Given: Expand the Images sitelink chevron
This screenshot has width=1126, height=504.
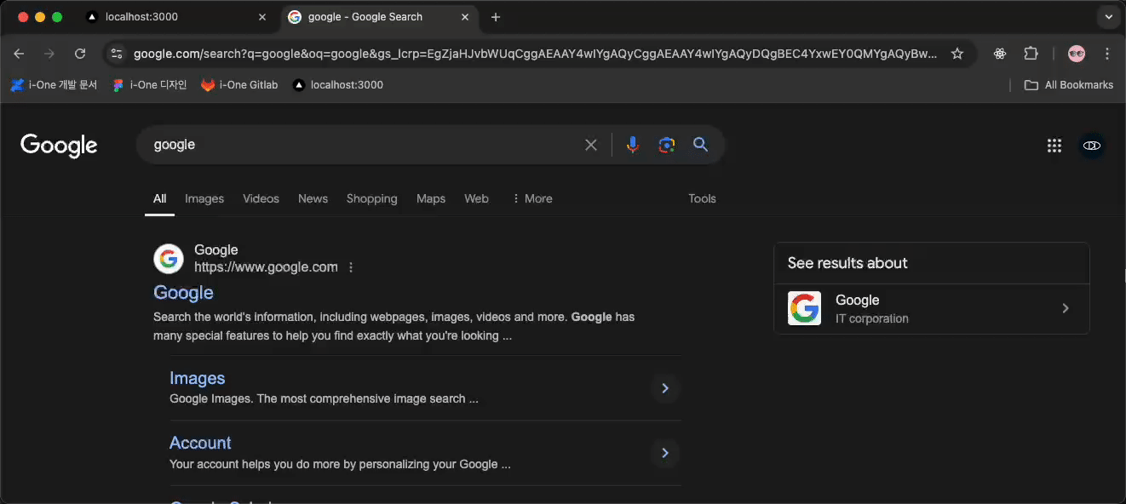Looking at the screenshot, I should (665, 388).
